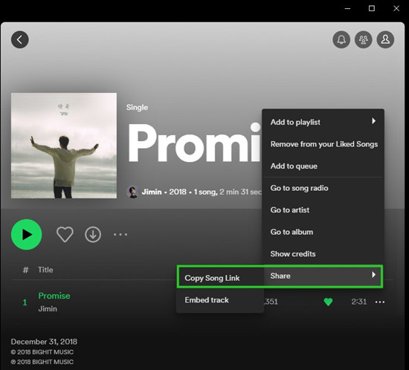Viewport: 409px width, 370px height.
Task: Close the Spotify window
Action: [x=396, y=9]
